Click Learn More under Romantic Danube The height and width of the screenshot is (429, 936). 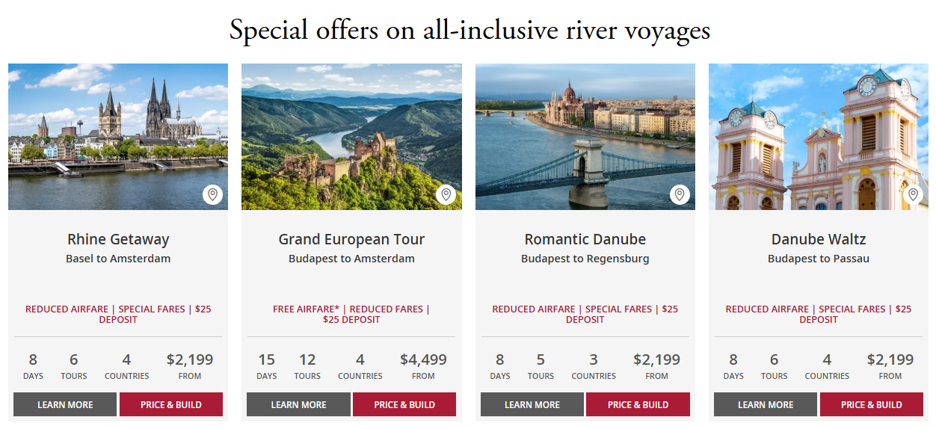pos(532,404)
